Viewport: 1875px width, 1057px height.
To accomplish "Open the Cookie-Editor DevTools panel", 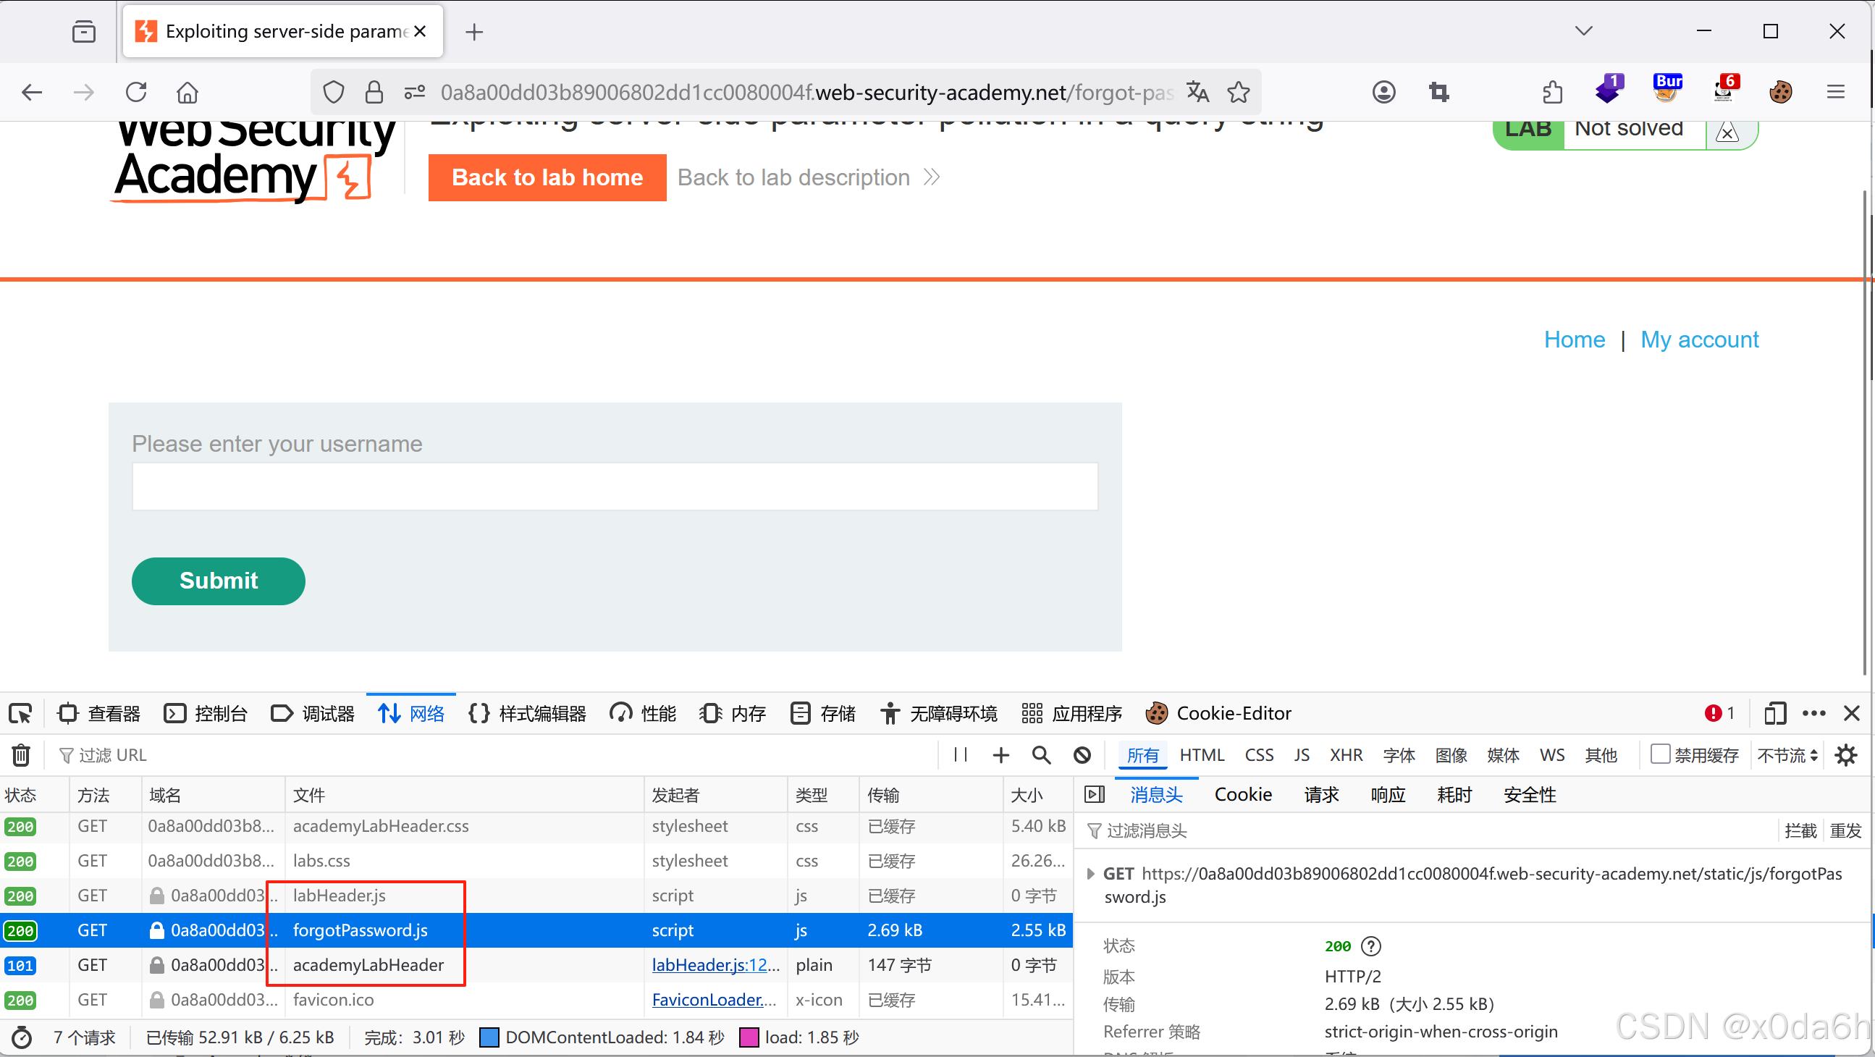I will tap(1218, 713).
